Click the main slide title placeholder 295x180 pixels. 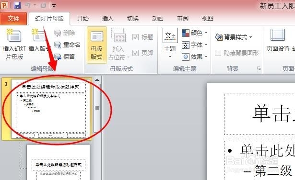click(x=260, y=114)
